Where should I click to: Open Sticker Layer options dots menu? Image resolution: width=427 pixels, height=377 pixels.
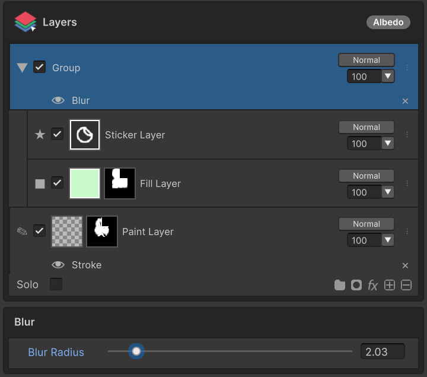click(407, 134)
